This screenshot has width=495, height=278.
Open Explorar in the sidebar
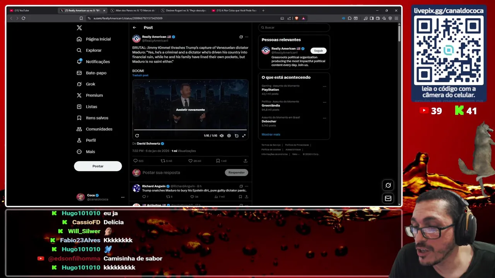[89, 50]
